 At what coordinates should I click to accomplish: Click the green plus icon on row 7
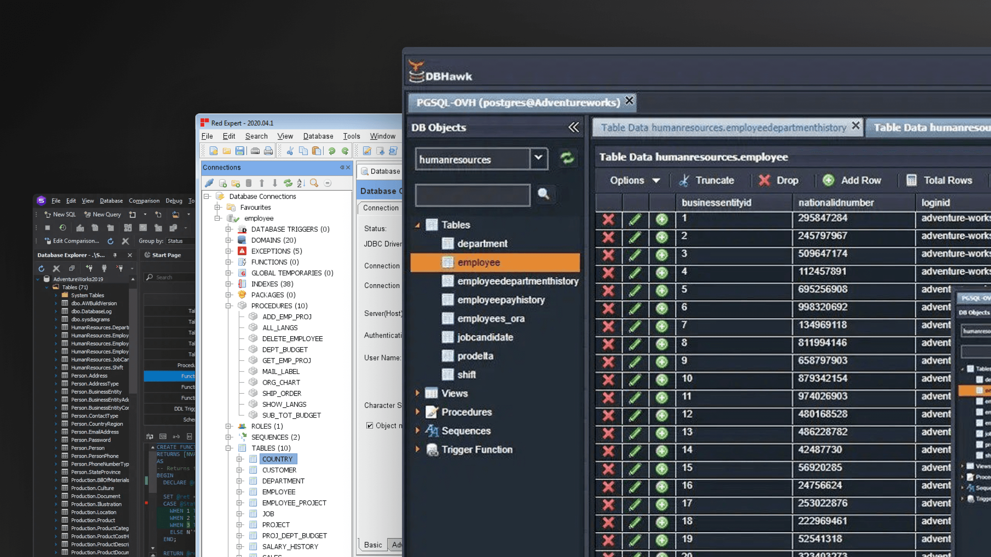[x=661, y=326]
